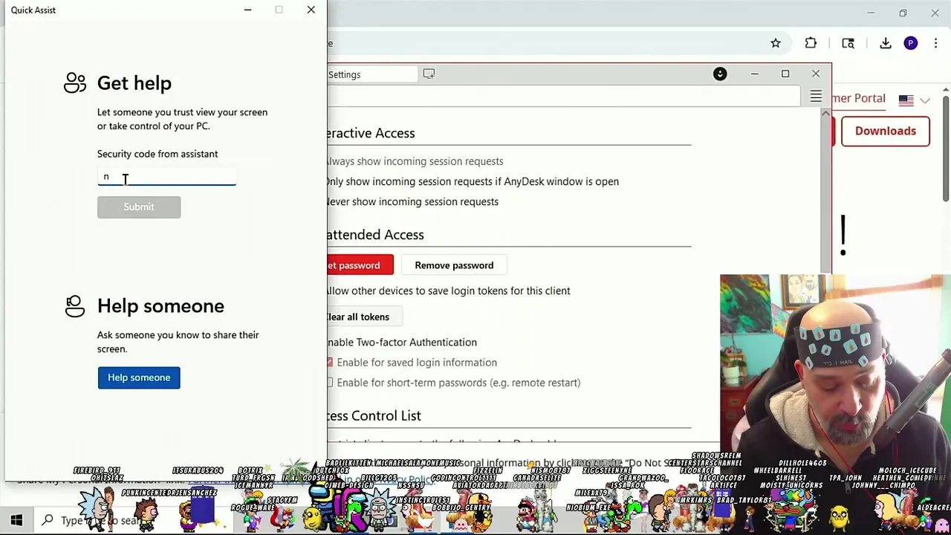The height and width of the screenshot is (535, 951).
Task: Open Chrome extensions puzzle icon
Action: click(811, 43)
